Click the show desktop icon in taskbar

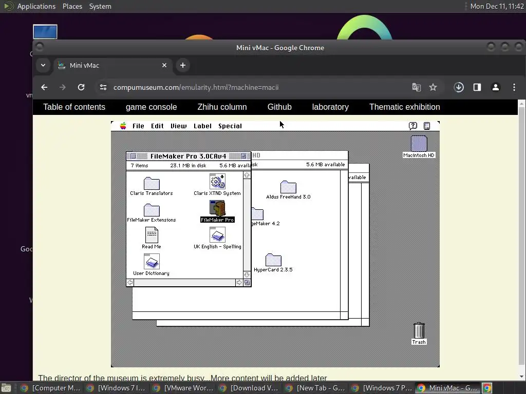pyautogui.click(x=6, y=388)
